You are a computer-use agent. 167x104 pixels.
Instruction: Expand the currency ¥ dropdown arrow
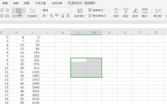pos(47,16)
